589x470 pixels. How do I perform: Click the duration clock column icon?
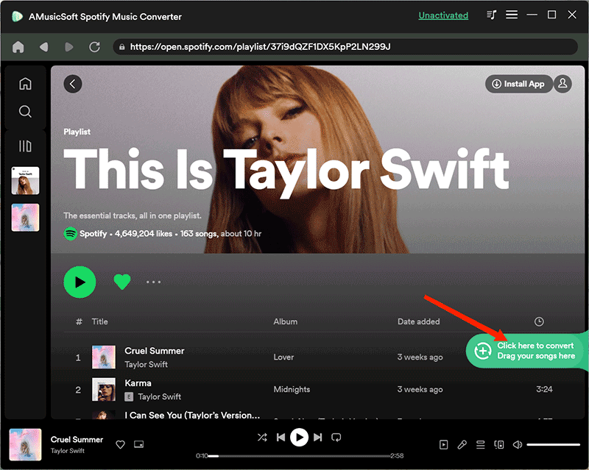pos(539,321)
